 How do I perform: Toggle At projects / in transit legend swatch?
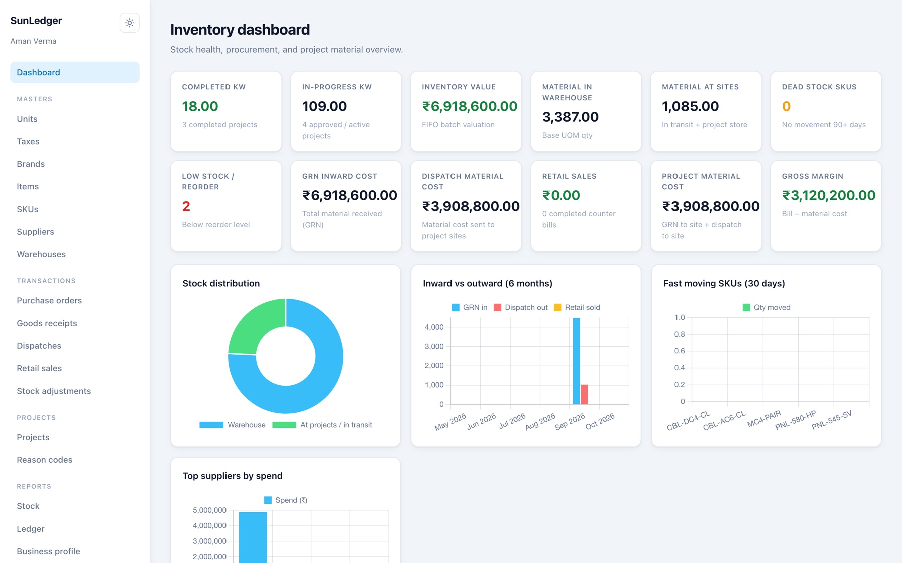(284, 425)
